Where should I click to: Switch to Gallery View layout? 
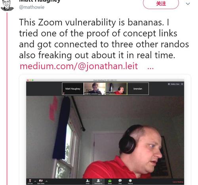pos(173,84)
